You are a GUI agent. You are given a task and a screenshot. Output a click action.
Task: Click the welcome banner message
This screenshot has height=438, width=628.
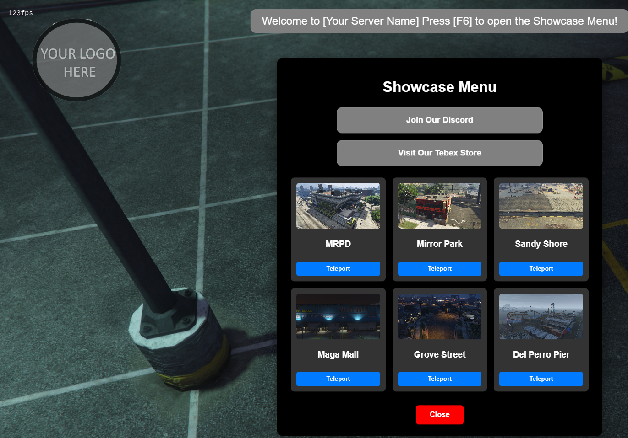coord(439,21)
